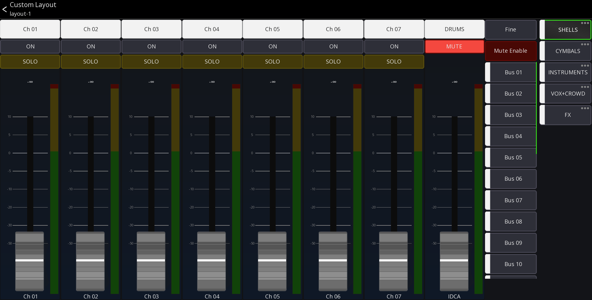Select Bus 05 sends
The image size is (592, 300).
tap(511, 158)
